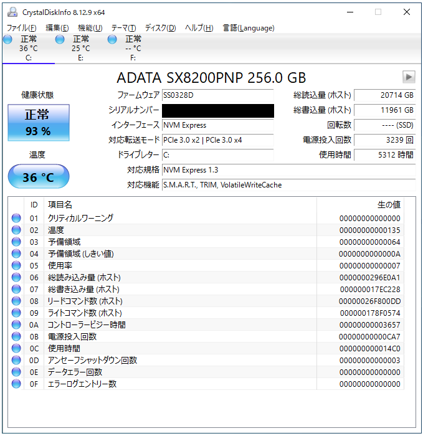Click raw value 0000000000CA7
Screen dimensions: 423x436
369,337
